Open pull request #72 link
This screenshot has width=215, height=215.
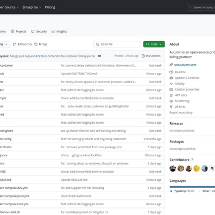coord(38,56)
